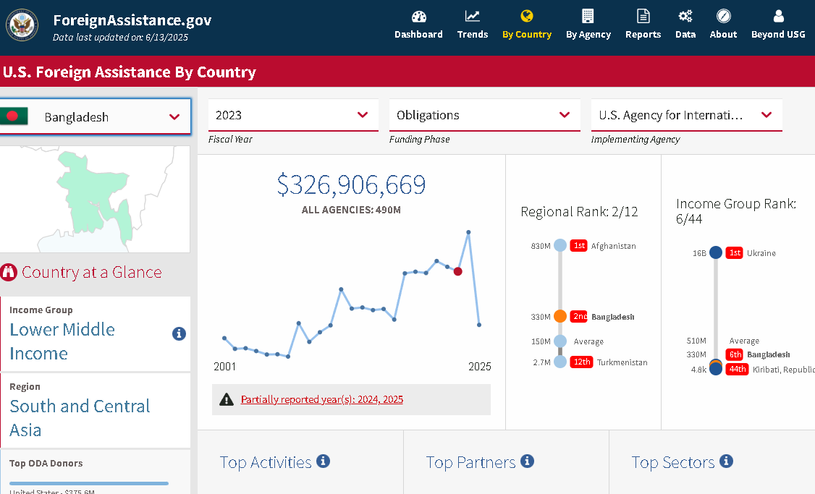Click the ForeignAssistance.gov site title
This screenshot has width=815, height=494.
[x=132, y=20]
